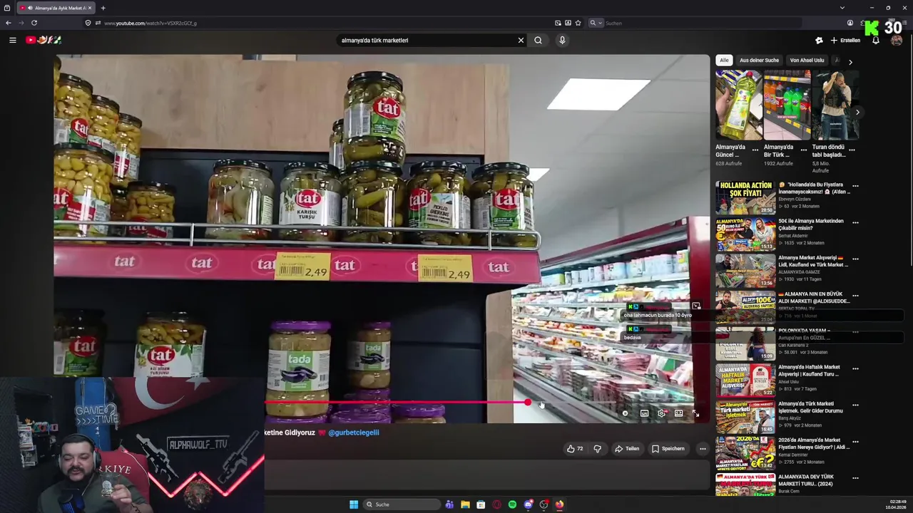Open Short Almanya'da Güncel
Screen dimensions: 913x513
pyautogui.click(x=738, y=105)
